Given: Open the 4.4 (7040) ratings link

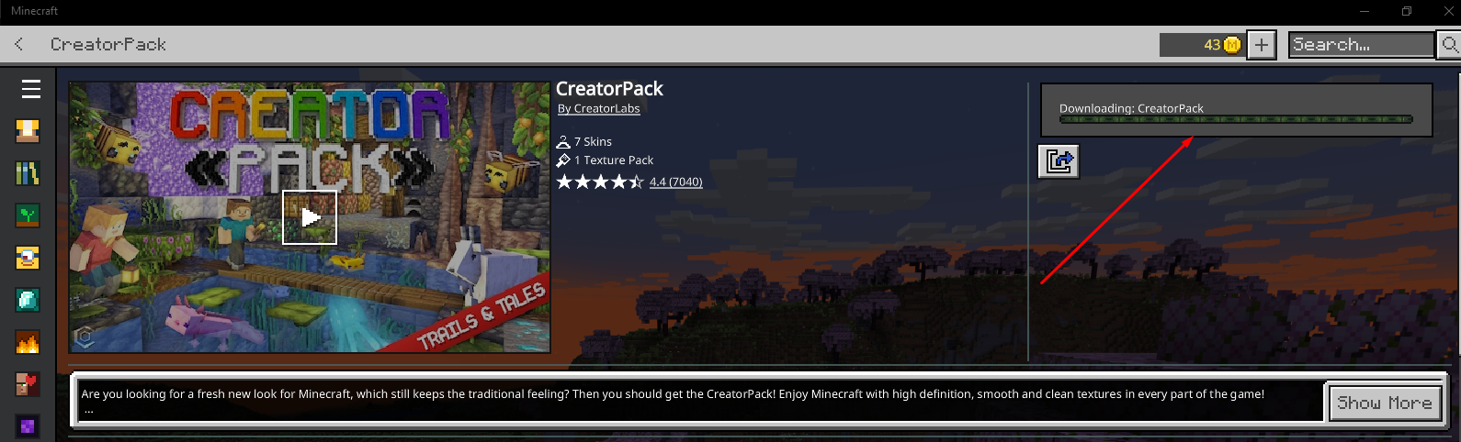Looking at the screenshot, I should 676,182.
